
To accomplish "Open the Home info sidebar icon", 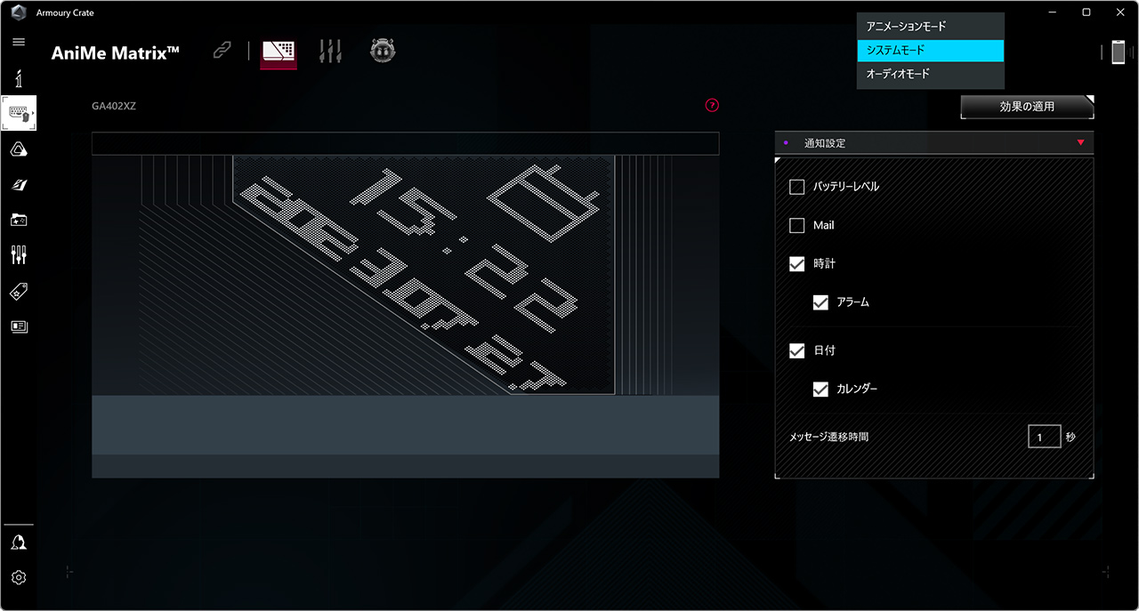I will click(x=19, y=79).
